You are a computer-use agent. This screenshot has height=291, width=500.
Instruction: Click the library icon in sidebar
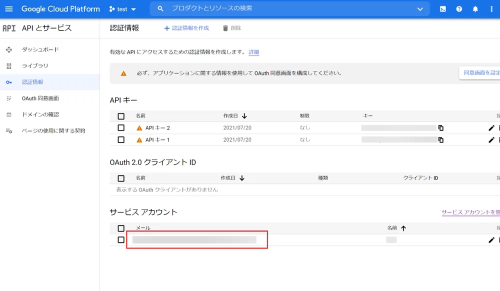tap(9, 66)
